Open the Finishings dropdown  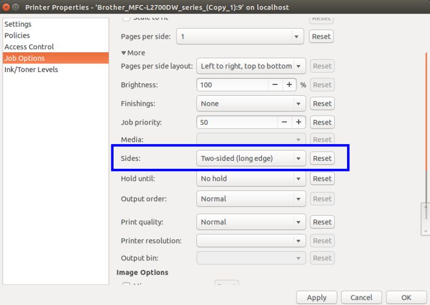[251, 104]
